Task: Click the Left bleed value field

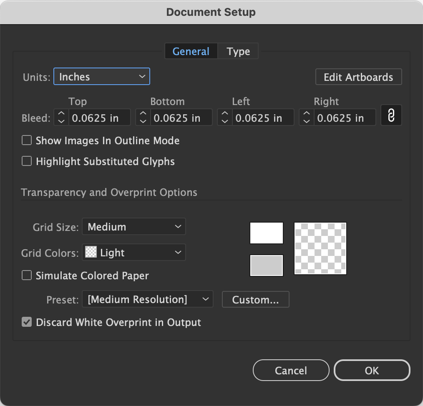Action: 263,118
